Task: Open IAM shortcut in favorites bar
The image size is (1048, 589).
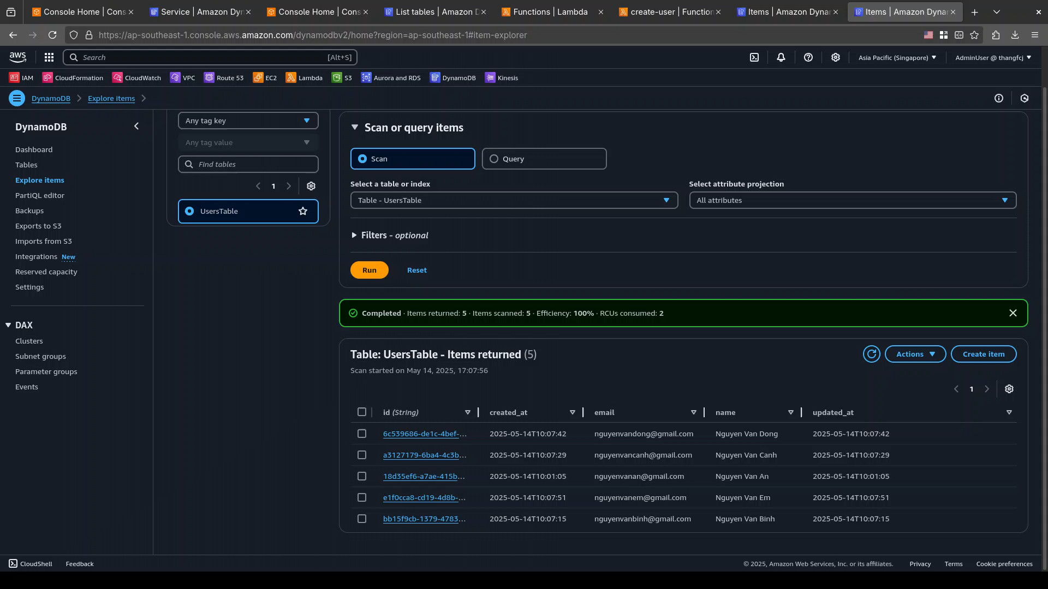Action: [21, 78]
